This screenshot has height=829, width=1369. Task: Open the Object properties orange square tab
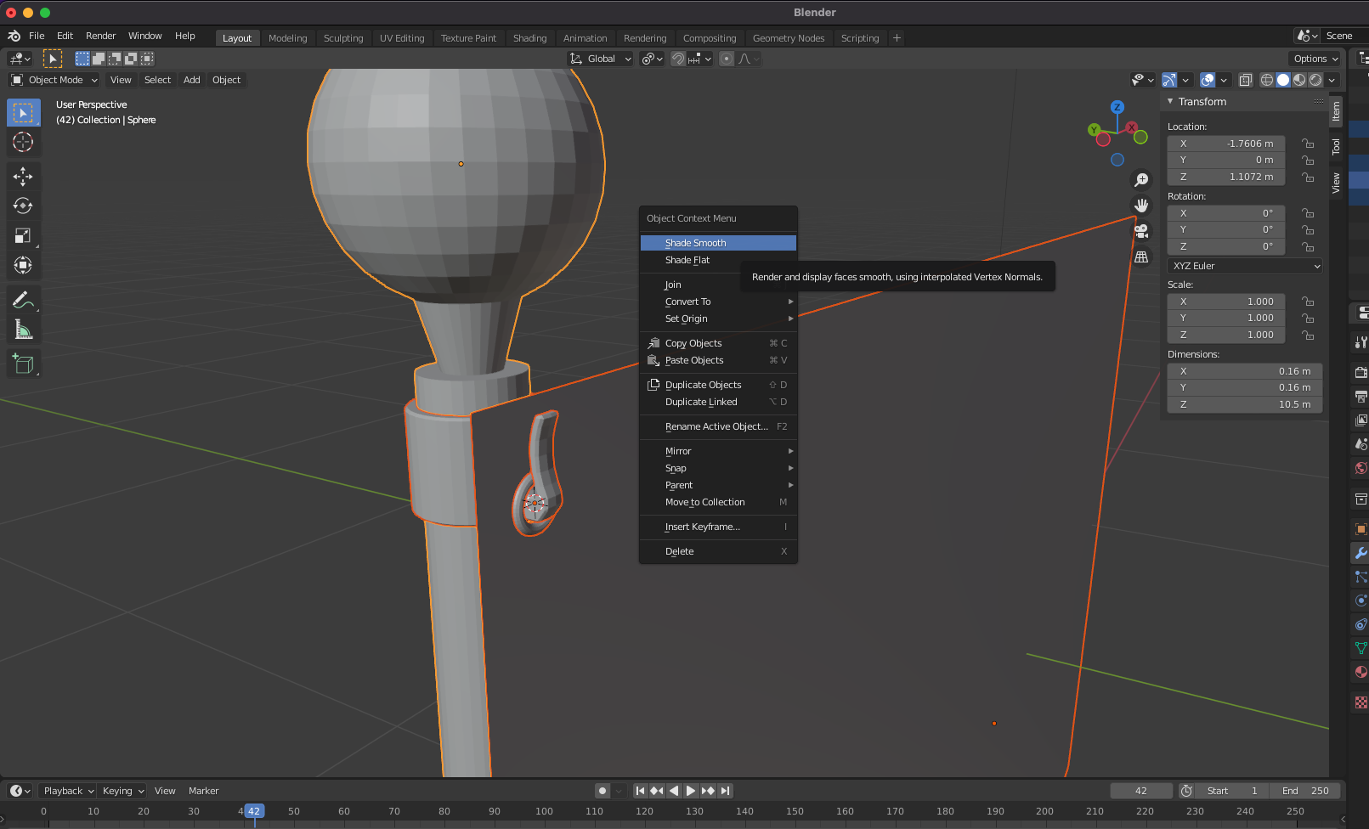click(x=1361, y=528)
